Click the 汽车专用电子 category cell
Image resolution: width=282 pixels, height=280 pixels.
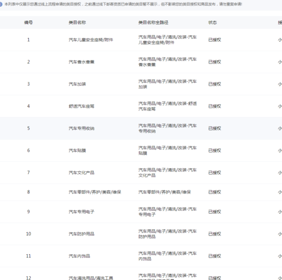tap(82, 212)
